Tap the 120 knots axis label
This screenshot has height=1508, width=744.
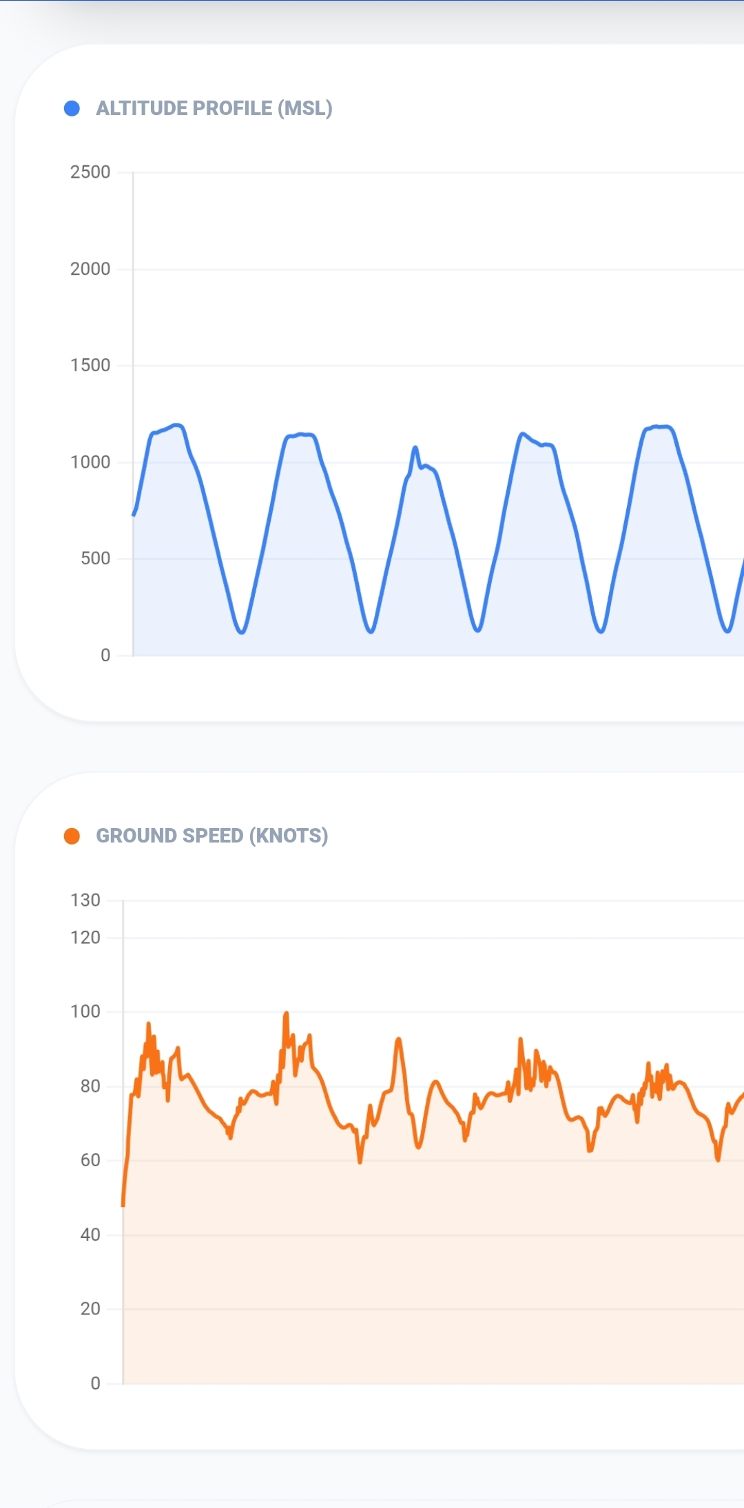(x=85, y=938)
